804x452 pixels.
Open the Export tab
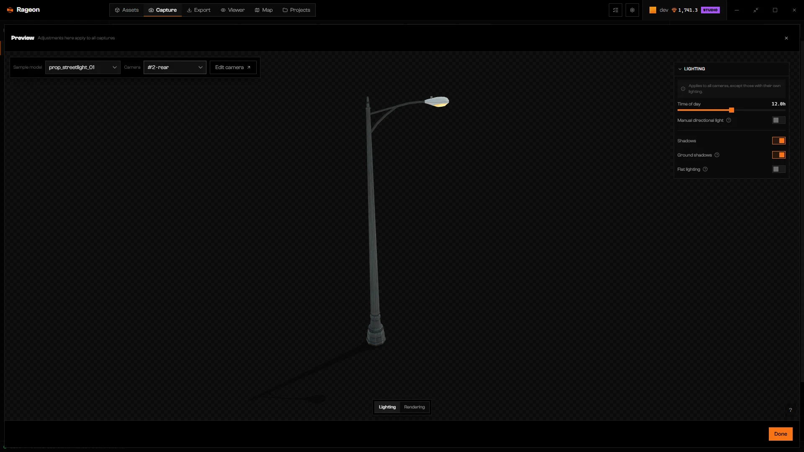point(198,10)
